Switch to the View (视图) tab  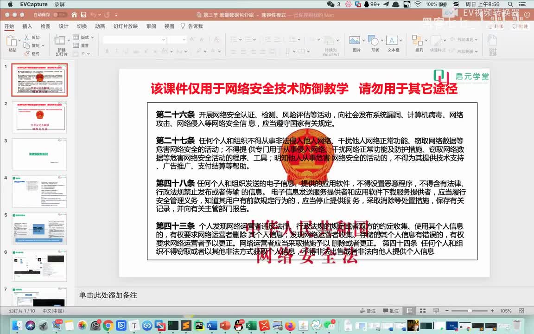[169, 26]
